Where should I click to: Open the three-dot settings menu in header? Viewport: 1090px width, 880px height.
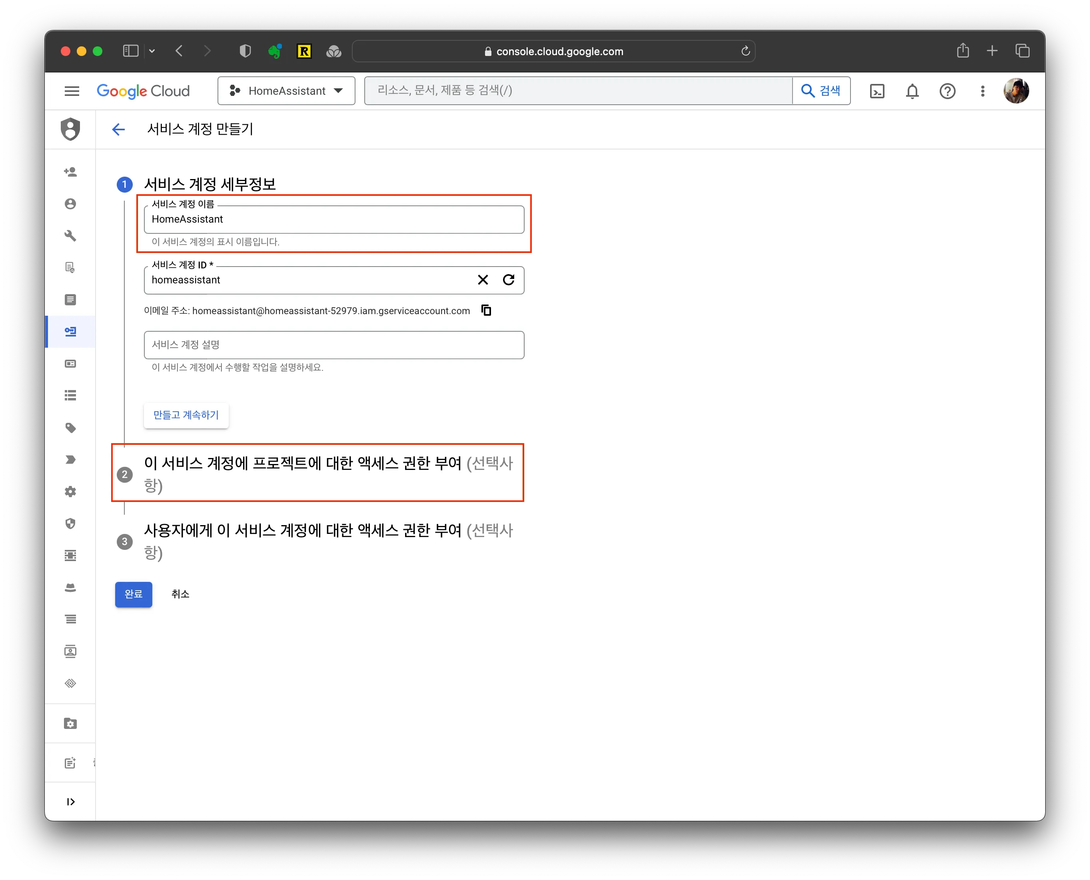pyautogui.click(x=982, y=91)
